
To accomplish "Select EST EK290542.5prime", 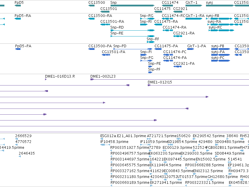I will point(209,136).
